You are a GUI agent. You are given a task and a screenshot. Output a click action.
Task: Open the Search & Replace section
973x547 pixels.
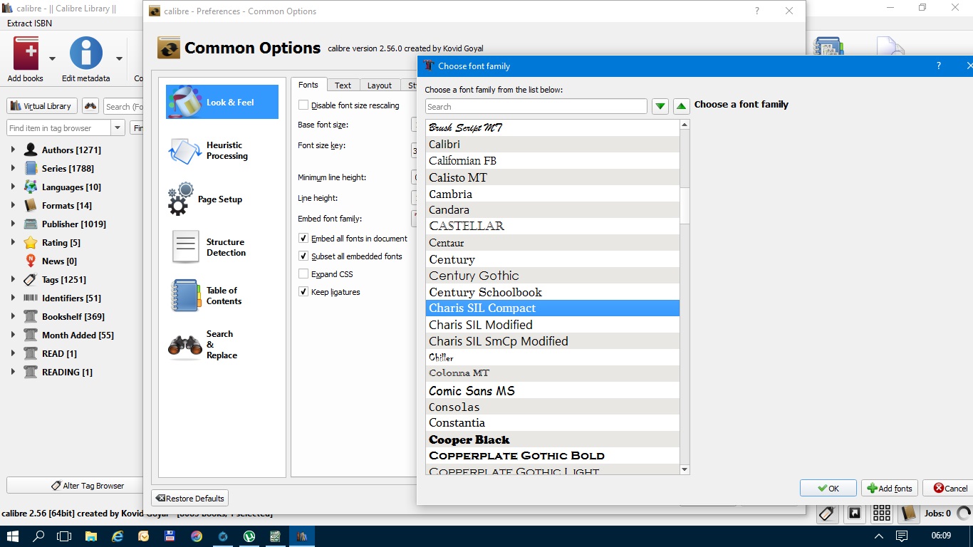coord(222,345)
